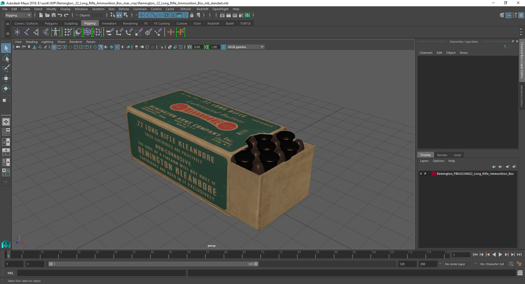The width and height of the screenshot is (525, 284).
Task: Open the Render layer tab
Action: click(x=442, y=155)
